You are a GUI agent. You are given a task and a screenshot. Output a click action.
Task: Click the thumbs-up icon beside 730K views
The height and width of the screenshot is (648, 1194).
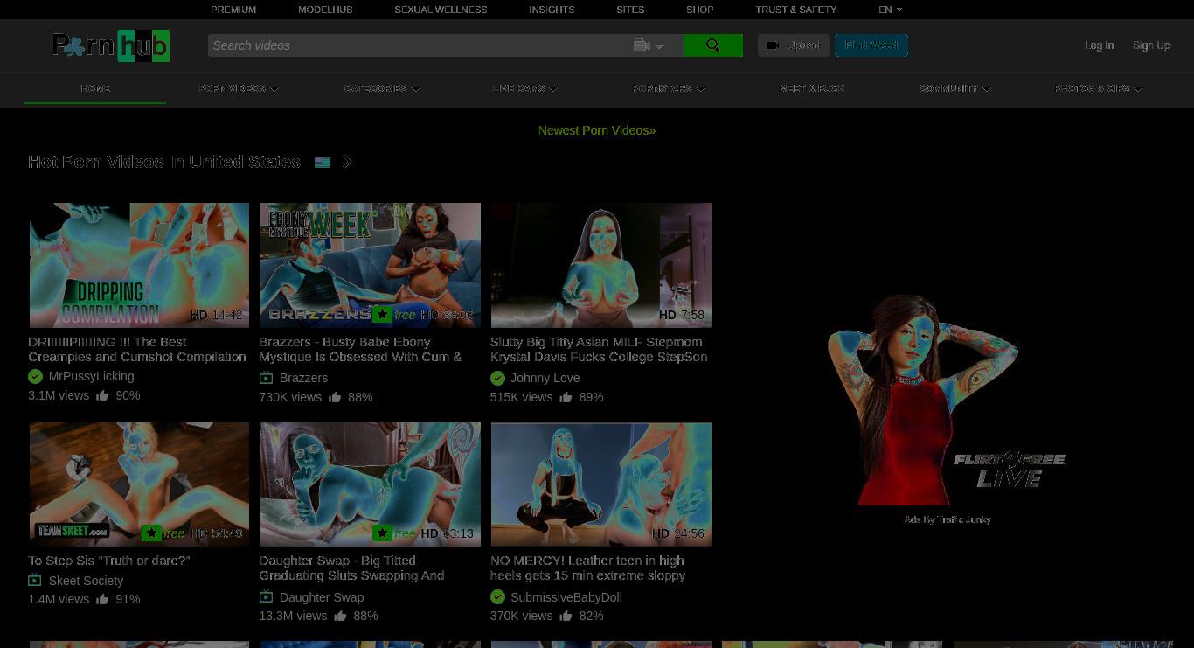point(335,397)
